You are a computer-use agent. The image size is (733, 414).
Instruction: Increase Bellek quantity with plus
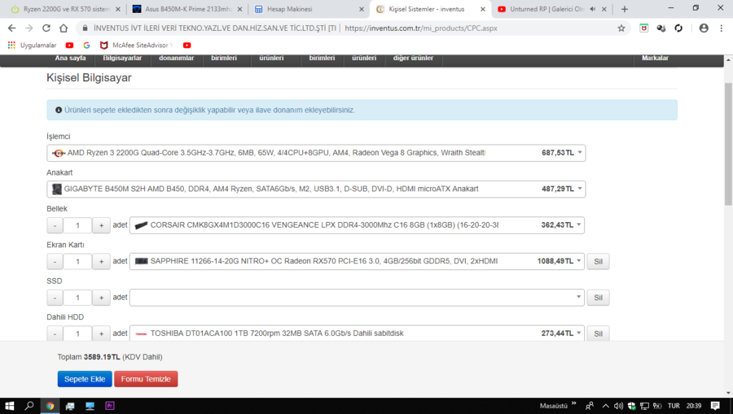[x=101, y=225]
